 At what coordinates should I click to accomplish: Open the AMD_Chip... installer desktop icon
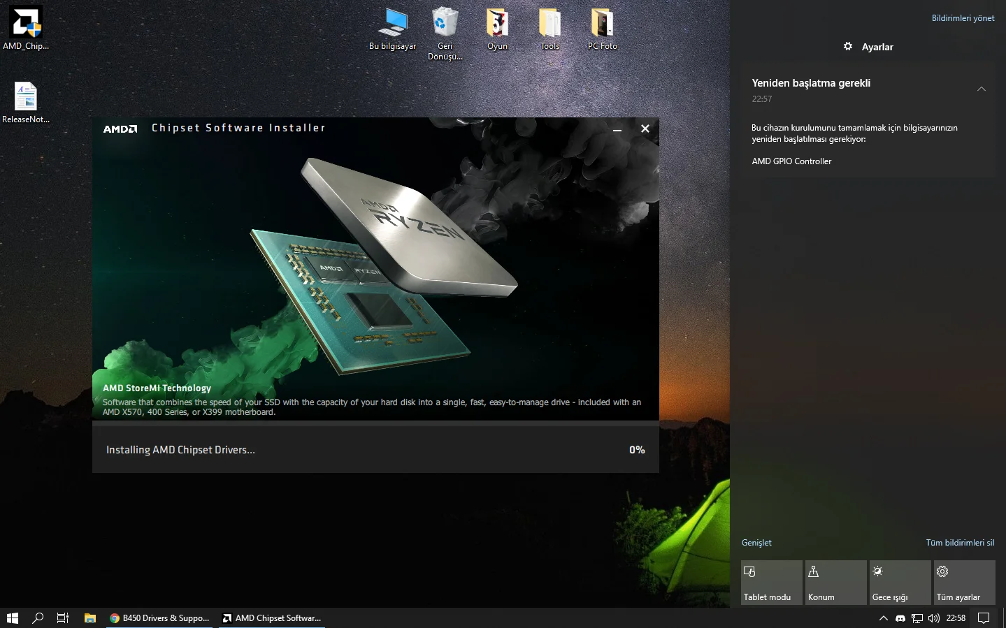coord(26,28)
